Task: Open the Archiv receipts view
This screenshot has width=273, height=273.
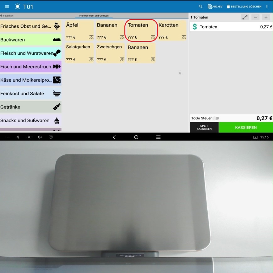Action: click(x=215, y=7)
